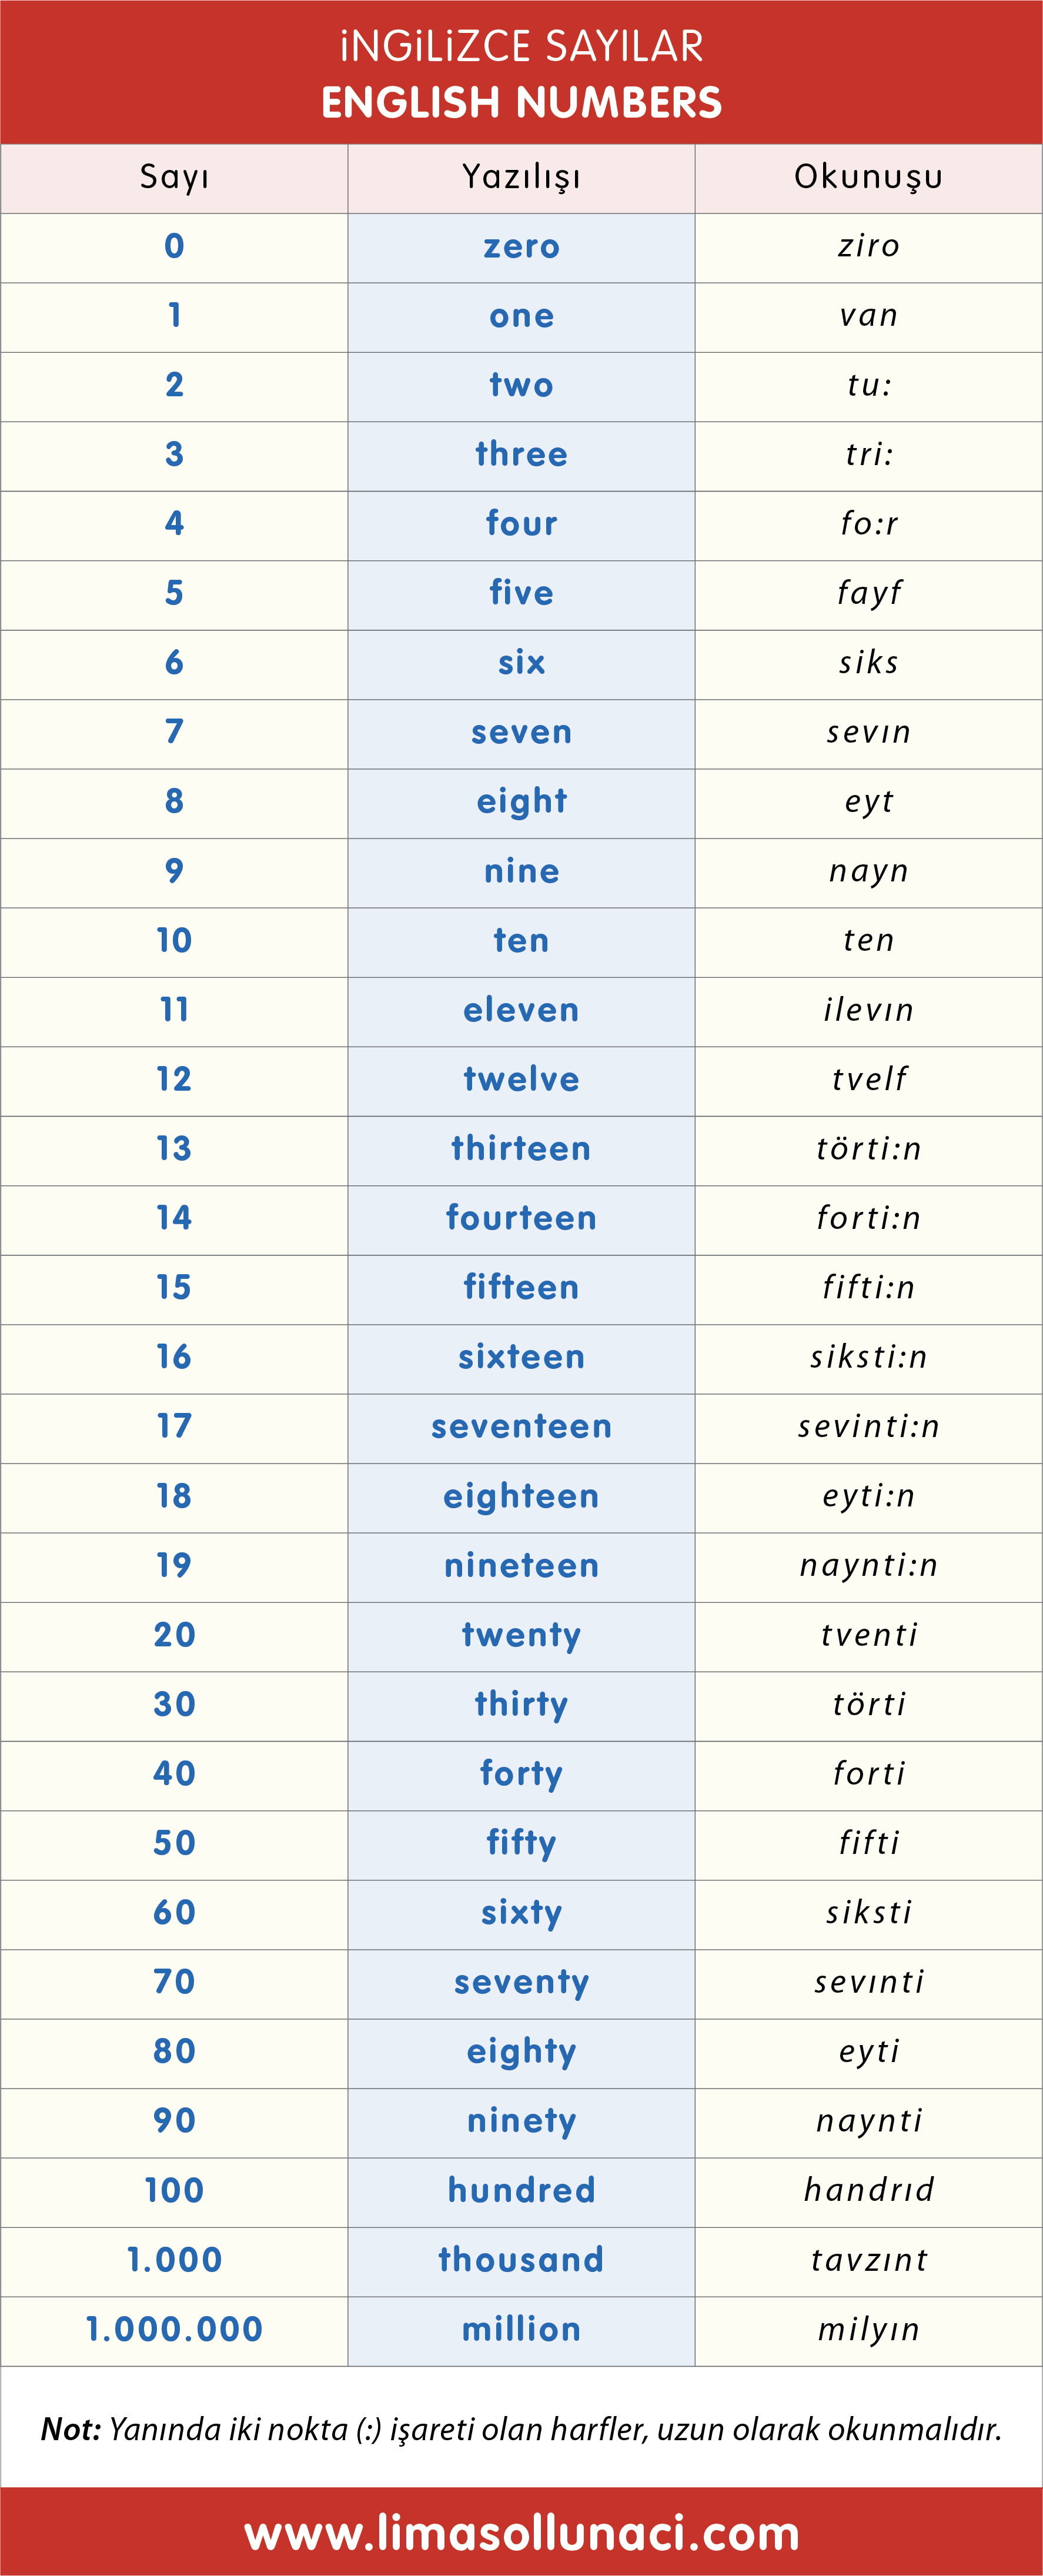Select the word 'eight'

coord(521,801)
